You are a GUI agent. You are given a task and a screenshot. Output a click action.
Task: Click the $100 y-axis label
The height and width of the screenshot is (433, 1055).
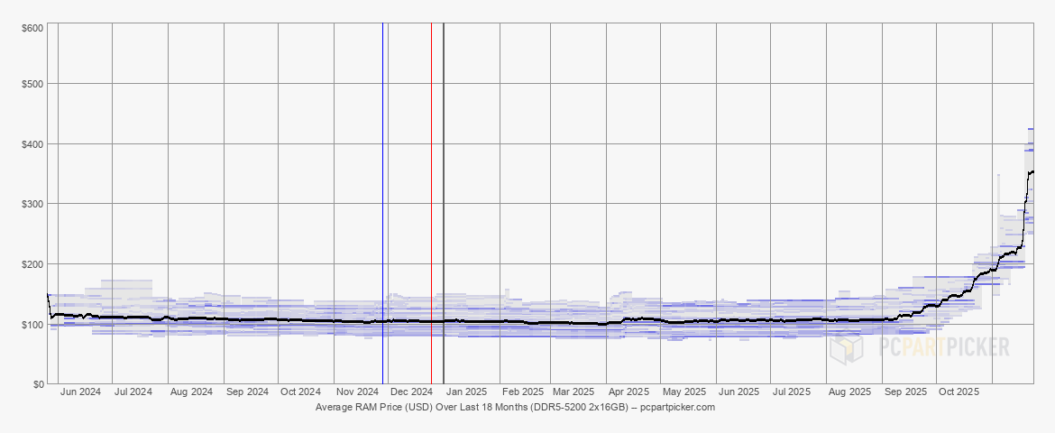point(32,324)
